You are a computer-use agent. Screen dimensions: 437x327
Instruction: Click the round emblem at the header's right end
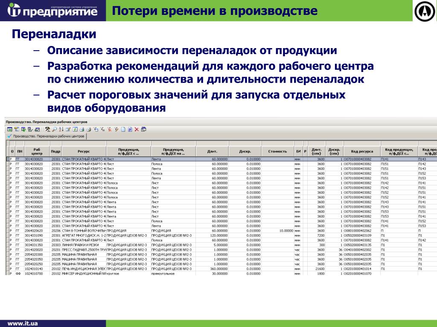point(425,11)
